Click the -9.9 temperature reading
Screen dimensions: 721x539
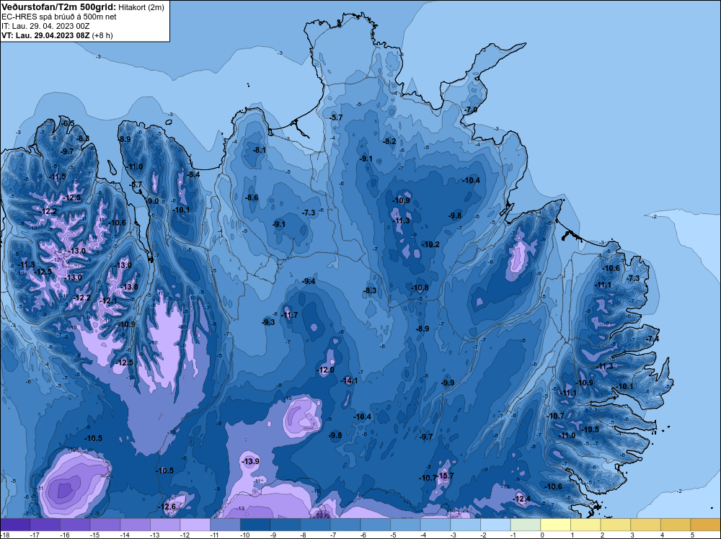coord(448,383)
